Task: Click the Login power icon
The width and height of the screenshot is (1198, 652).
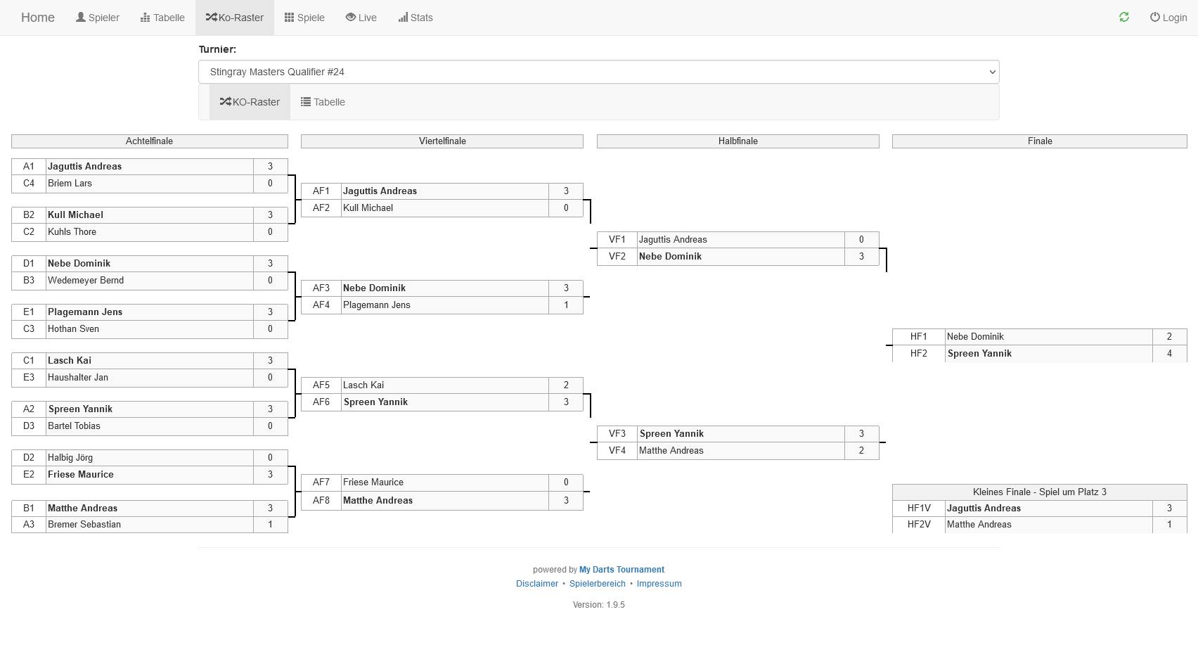Action: pyautogui.click(x=1154, y=18)
